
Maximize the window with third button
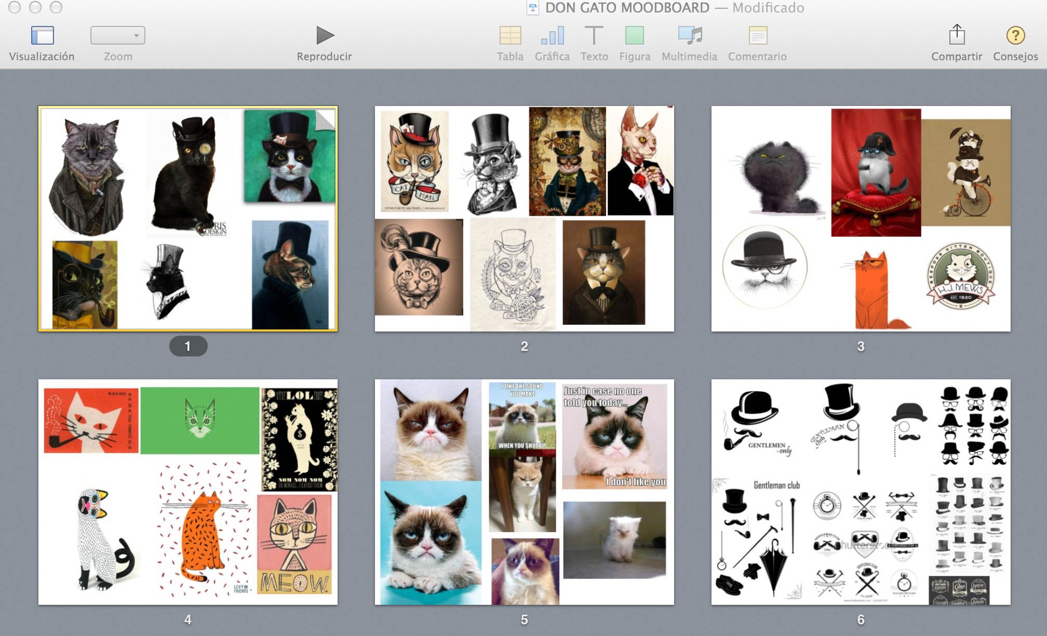(x=56, y=7)
